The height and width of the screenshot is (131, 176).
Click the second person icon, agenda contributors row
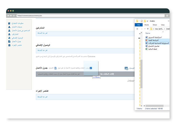(x=9, y=31)
